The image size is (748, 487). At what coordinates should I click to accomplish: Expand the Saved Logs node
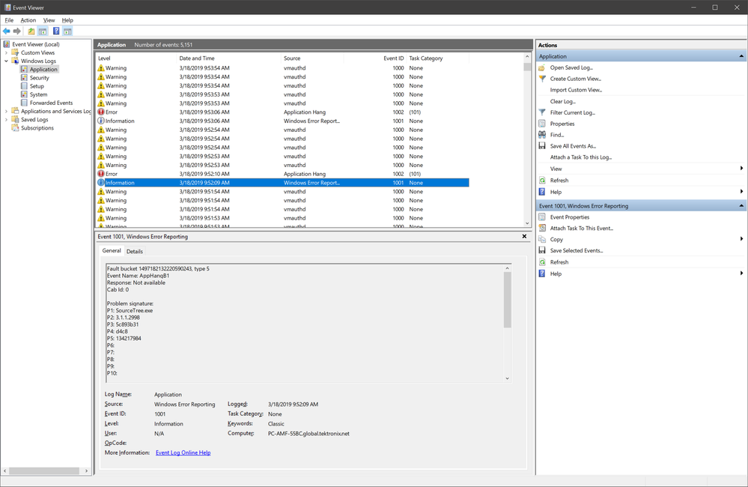click(x=6, y=119)
